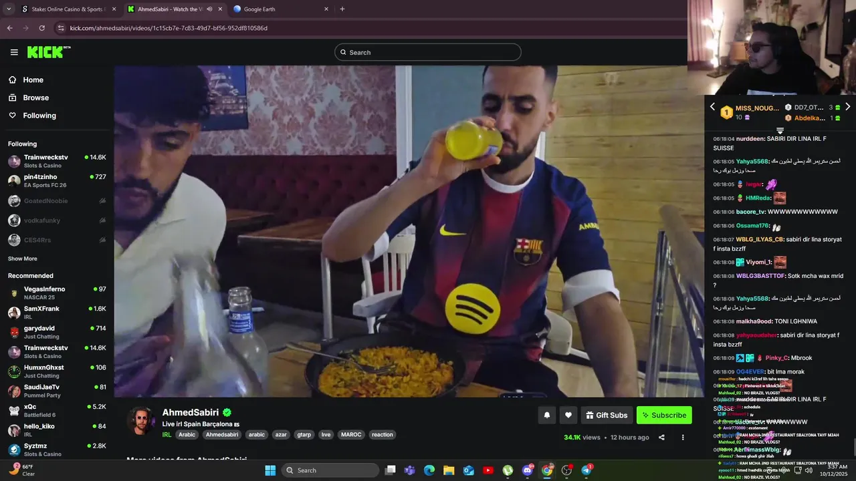
Task: Open pin4tzinho channel in Following
Action: click(x=57, y=181)
